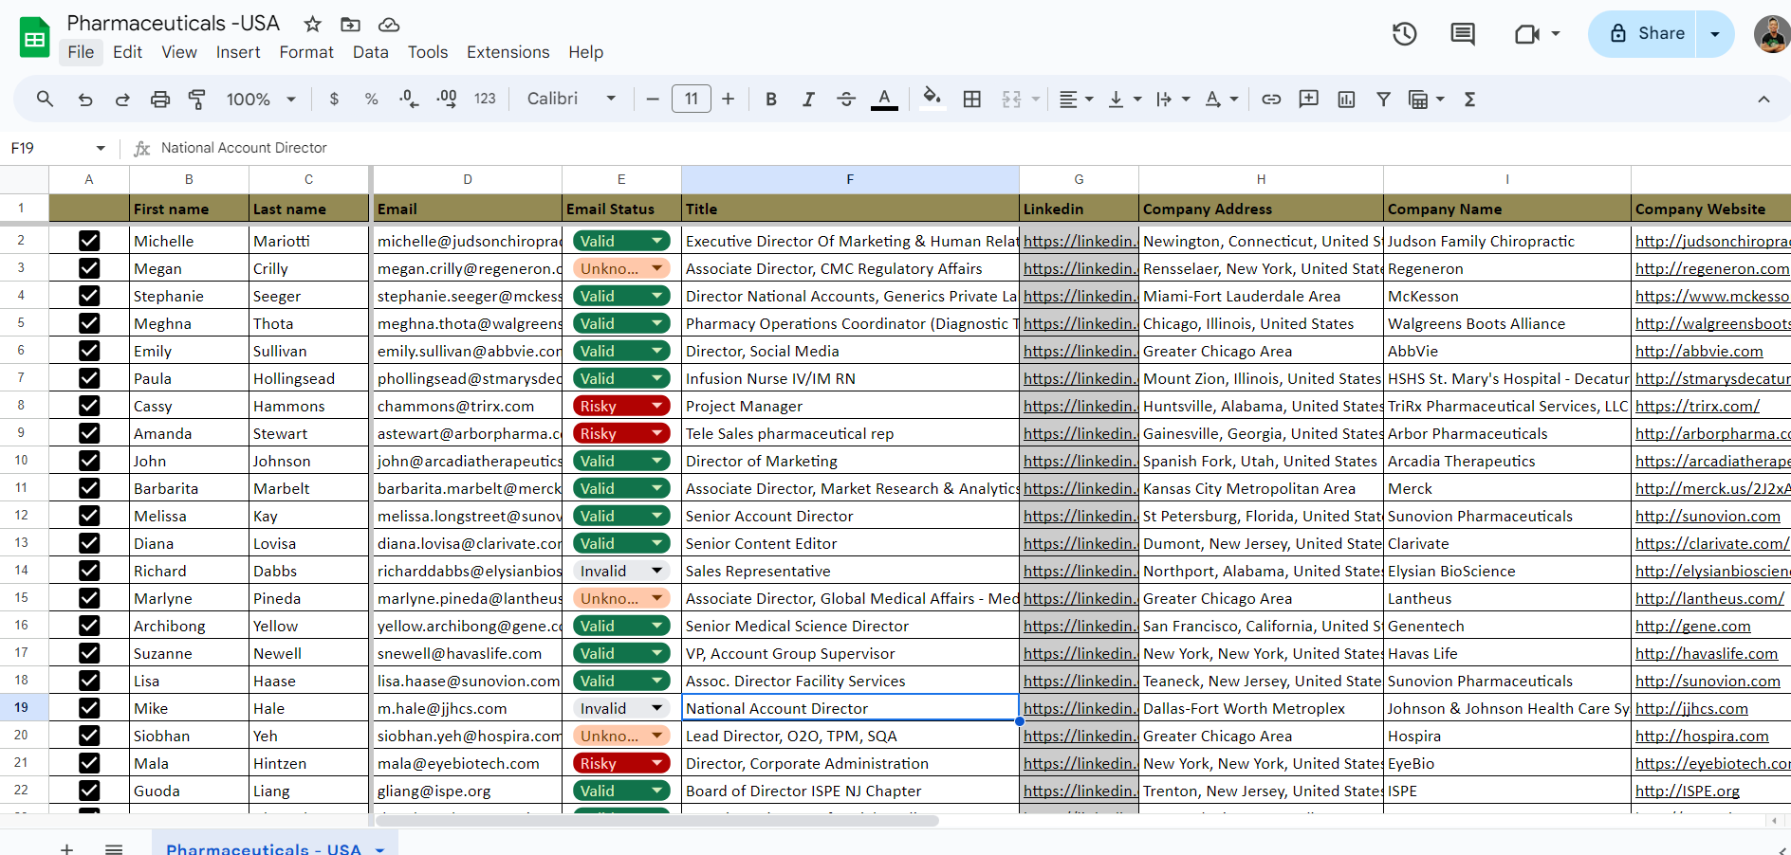
Task: Open the name box dropdown arrow
Action: pyautogui.click(x=101, y=148)
